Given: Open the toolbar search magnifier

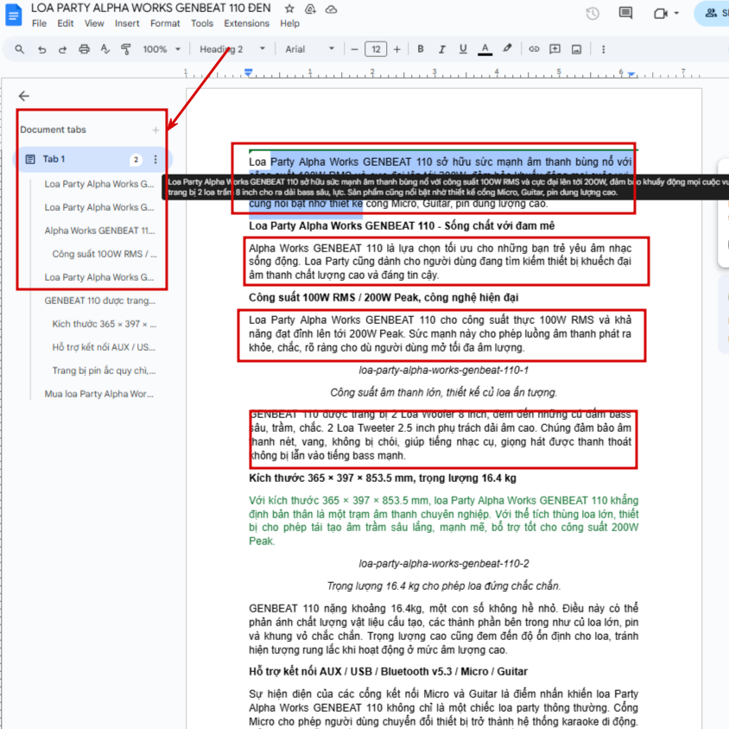Looking at the screenshot, I should [x=20, y=49].
